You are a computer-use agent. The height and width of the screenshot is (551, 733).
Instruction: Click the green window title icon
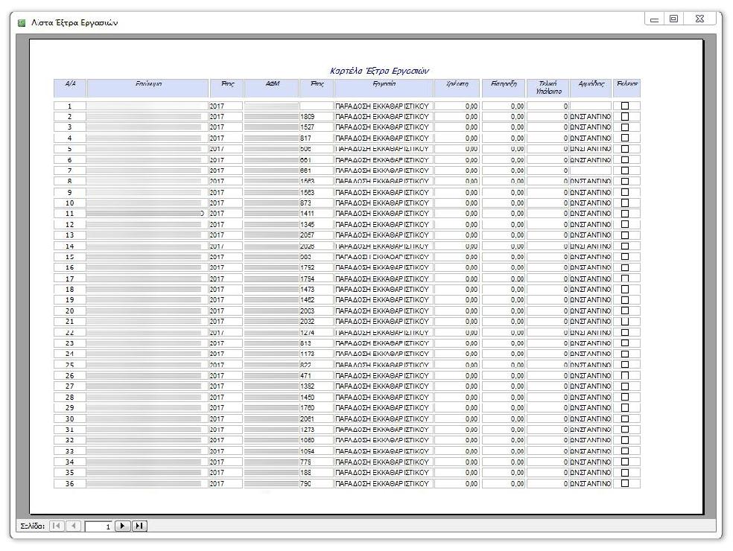click(x=22, y=22)
